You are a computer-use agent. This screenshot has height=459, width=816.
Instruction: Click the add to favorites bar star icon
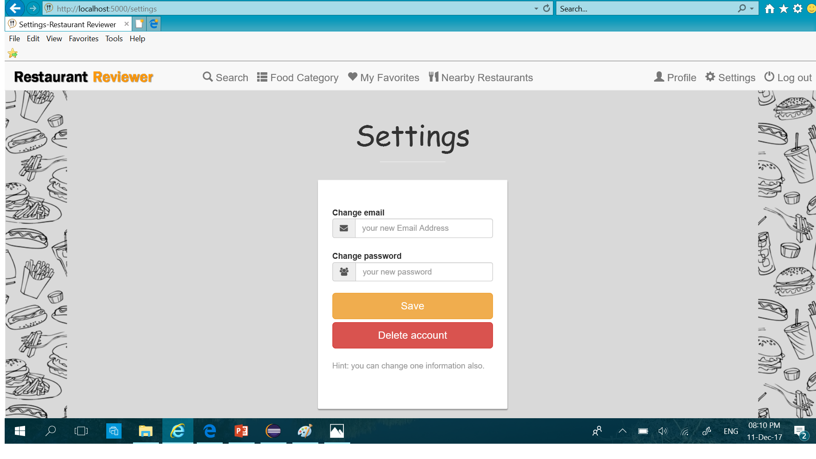[13, 53]
